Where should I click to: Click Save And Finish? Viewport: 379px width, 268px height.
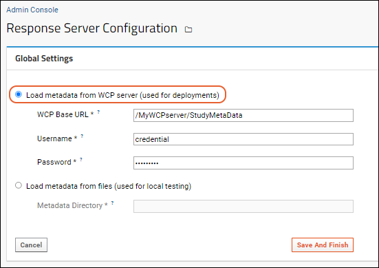click(323, 245)
